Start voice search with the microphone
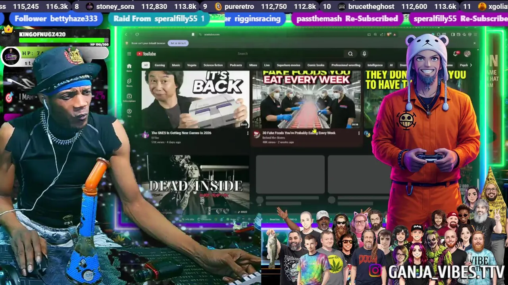The height and width of the screenshot is (285, 508). (364, 54)
